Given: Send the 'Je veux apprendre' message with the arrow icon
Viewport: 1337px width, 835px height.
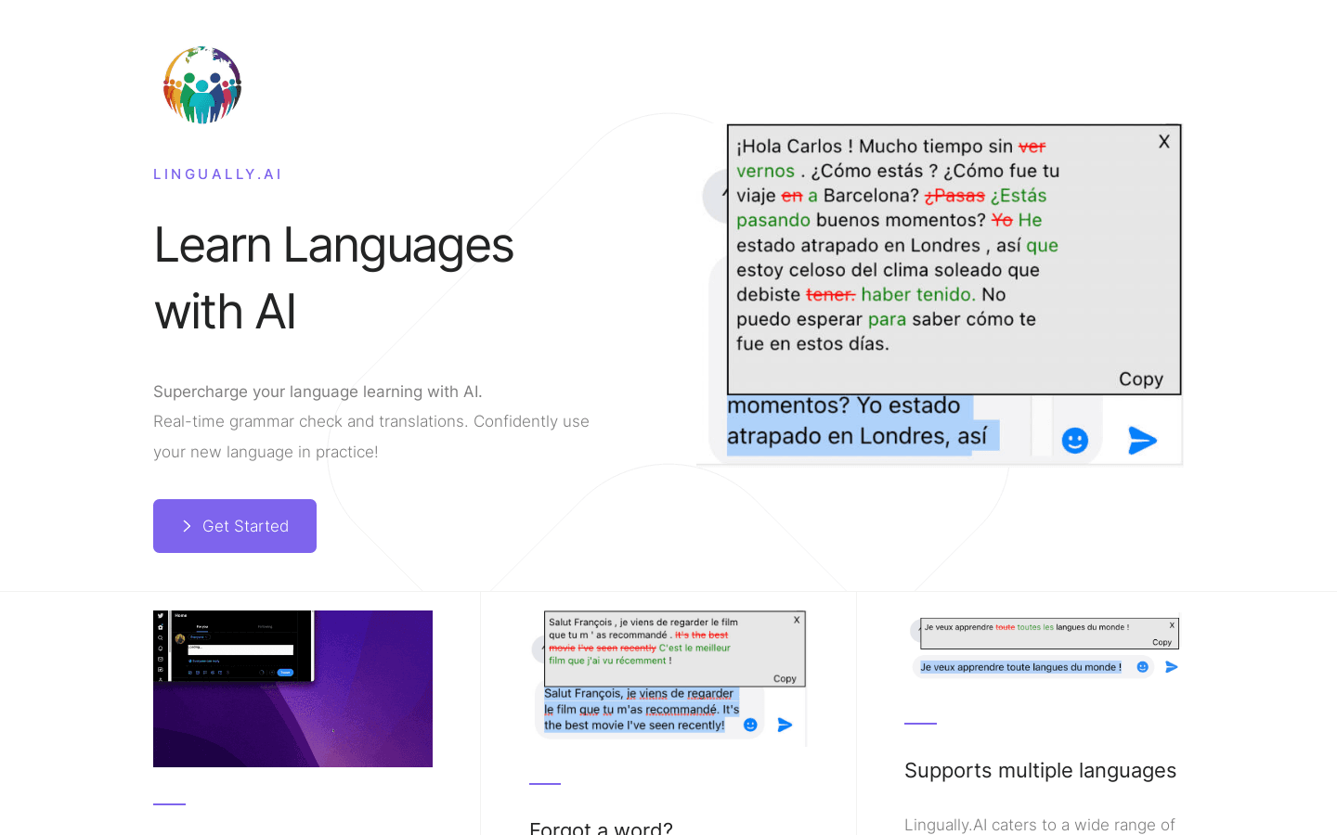Looking at the screenshot, I should coord(1171,666).
